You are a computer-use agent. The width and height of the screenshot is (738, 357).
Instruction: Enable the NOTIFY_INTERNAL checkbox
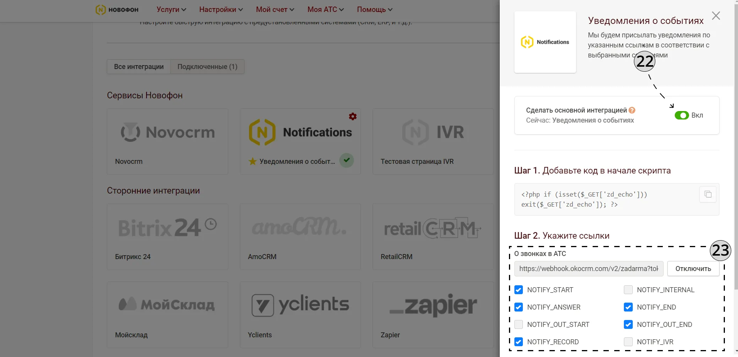click(628, 290)
